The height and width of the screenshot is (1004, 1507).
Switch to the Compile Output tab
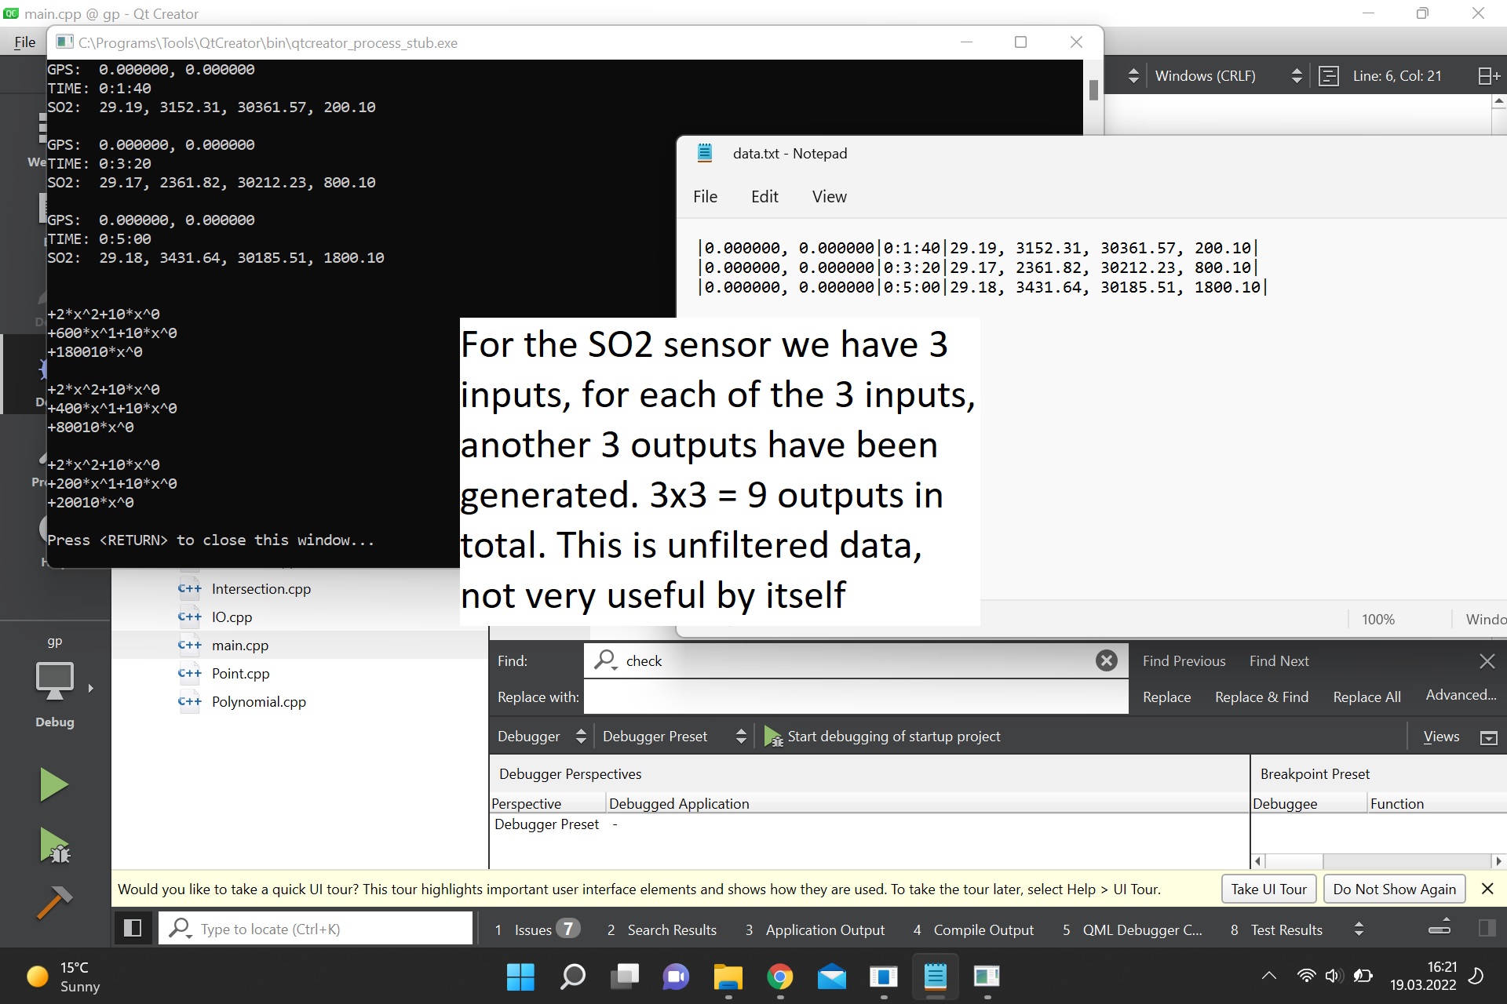(x=983, y=929)
